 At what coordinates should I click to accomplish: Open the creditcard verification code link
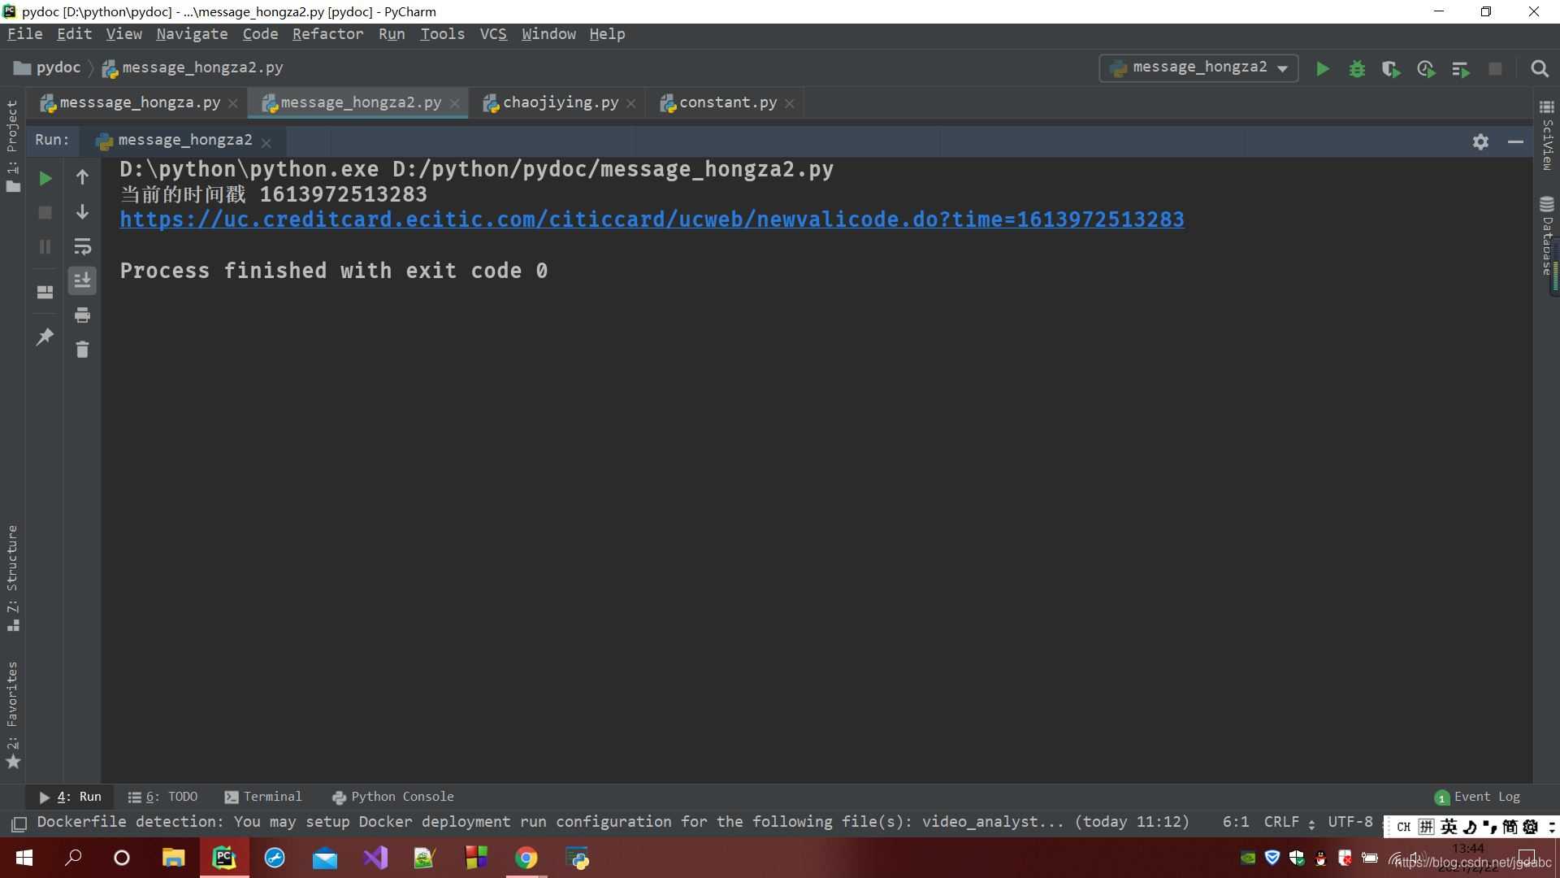(x=650, y=219)
